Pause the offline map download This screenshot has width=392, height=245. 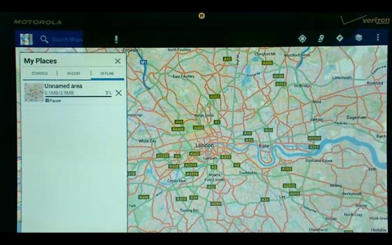[x=54, y=101]
